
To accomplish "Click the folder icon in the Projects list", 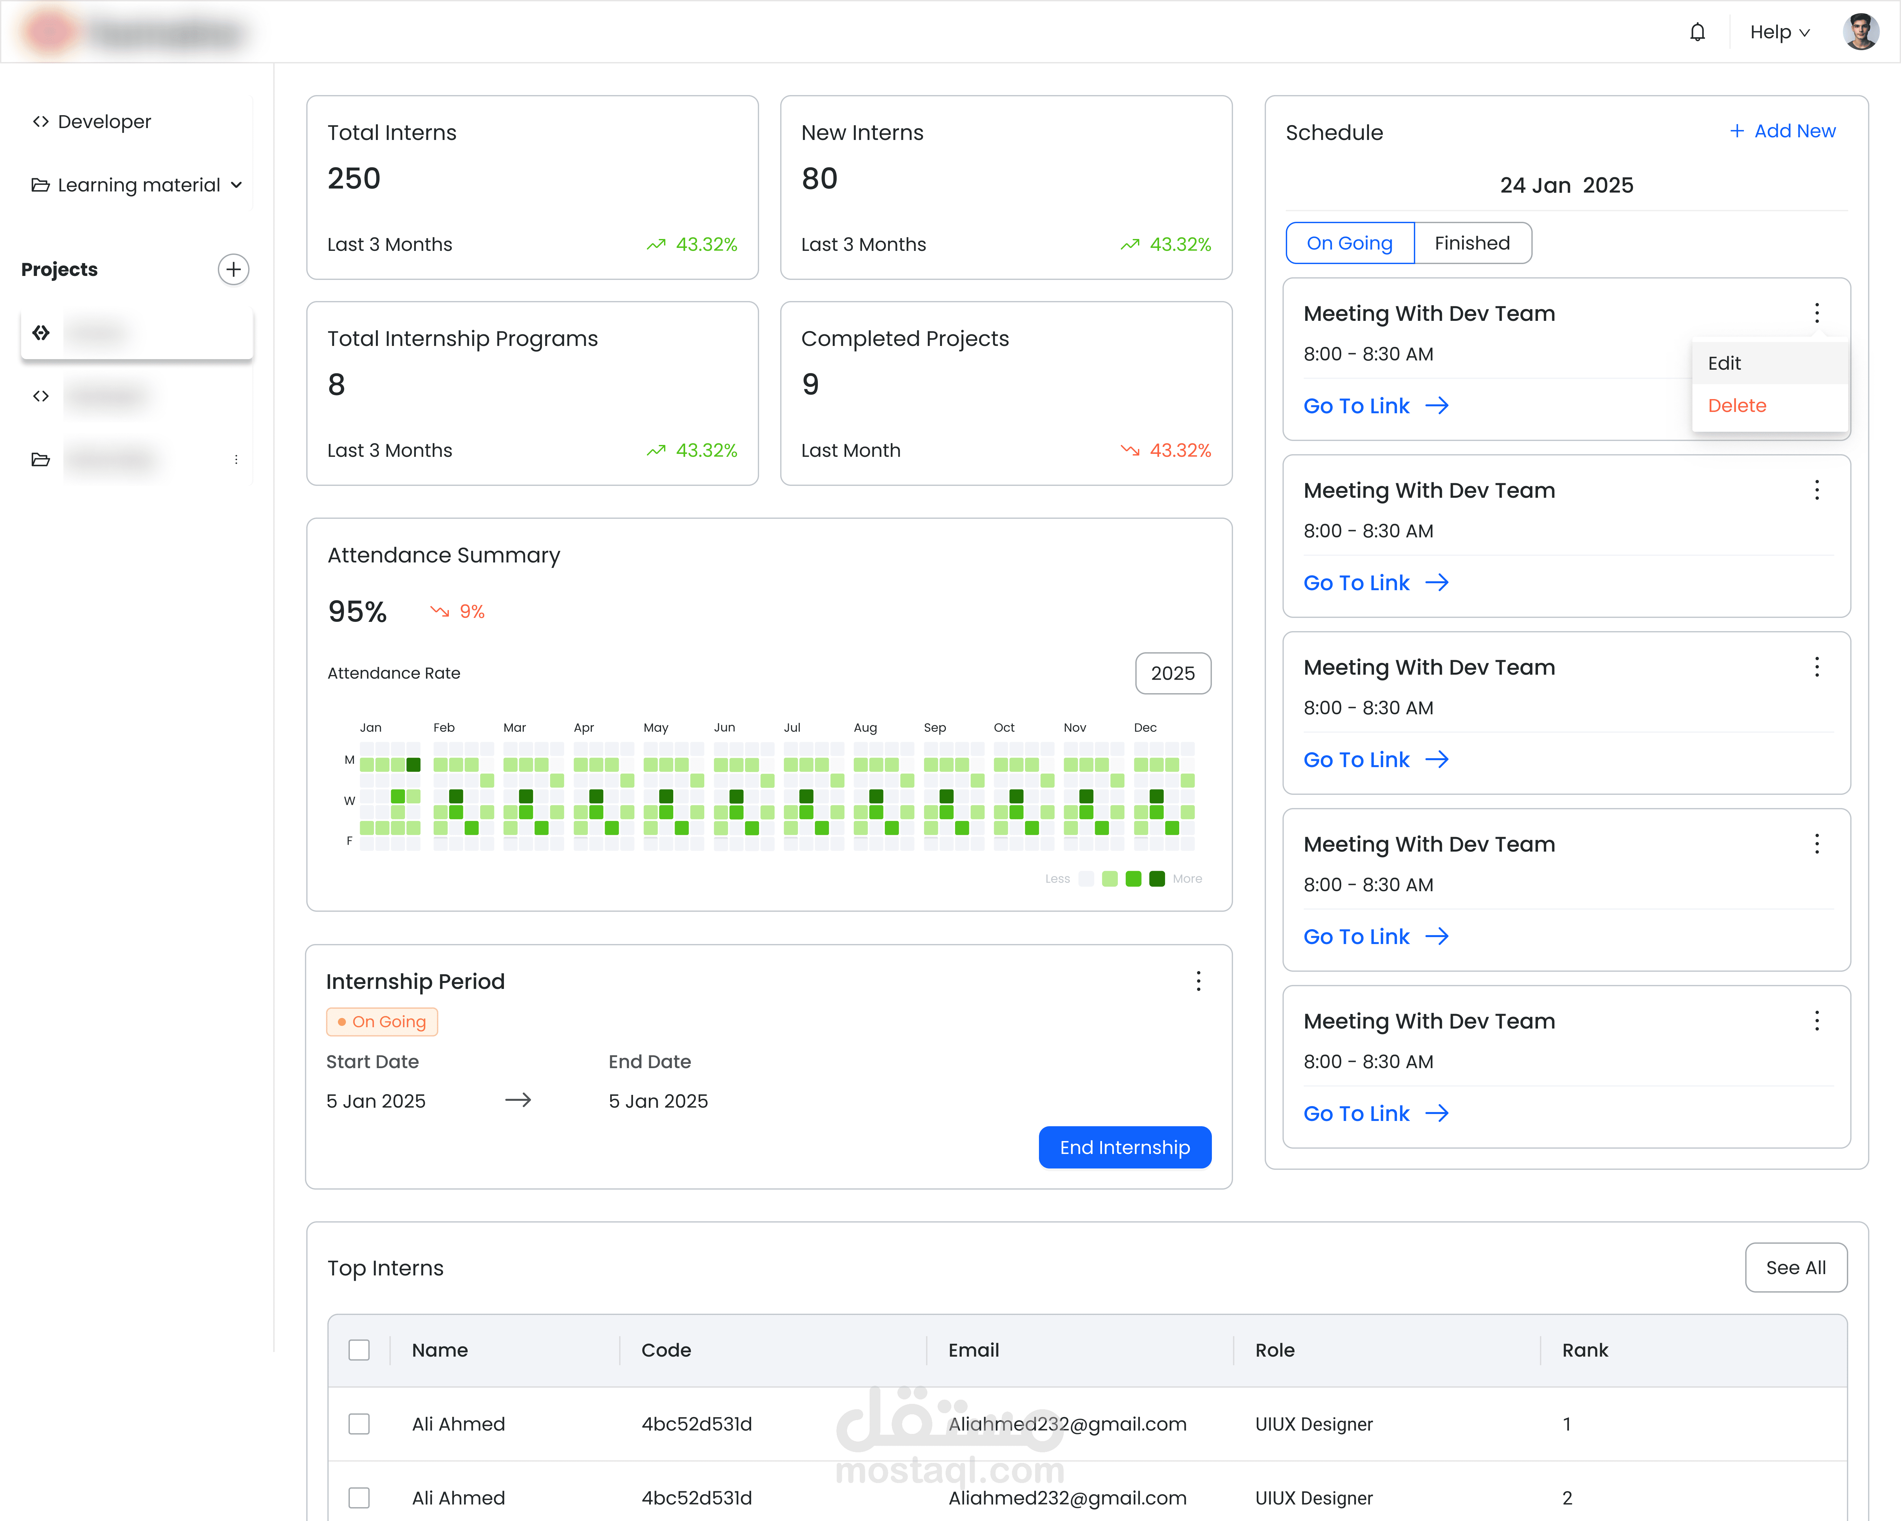I will click(41, 459).
